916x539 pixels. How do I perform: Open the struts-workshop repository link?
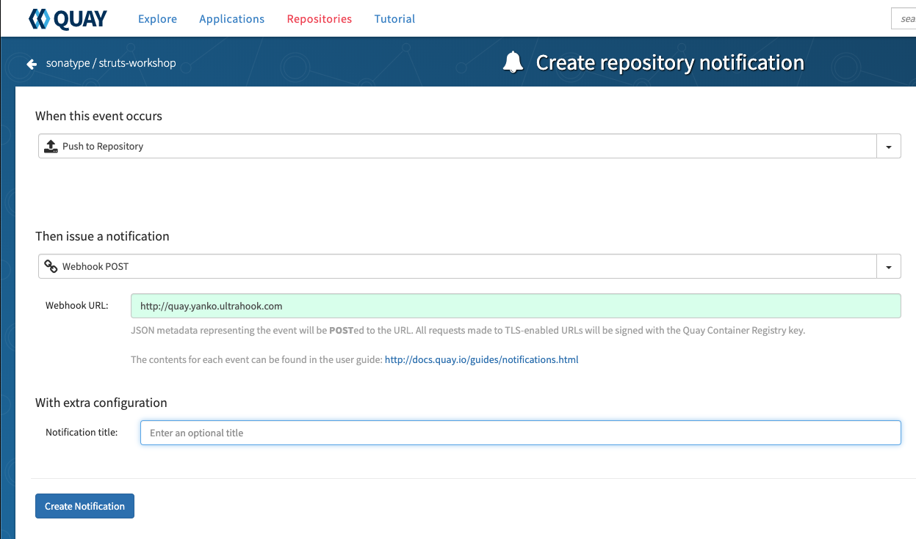click(137, 63)
